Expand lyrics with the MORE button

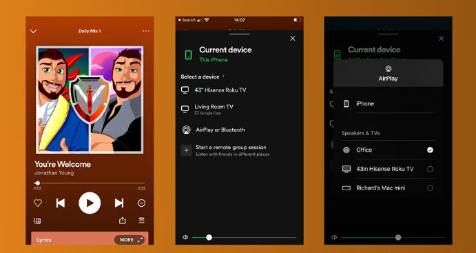(x=129, y=240)
